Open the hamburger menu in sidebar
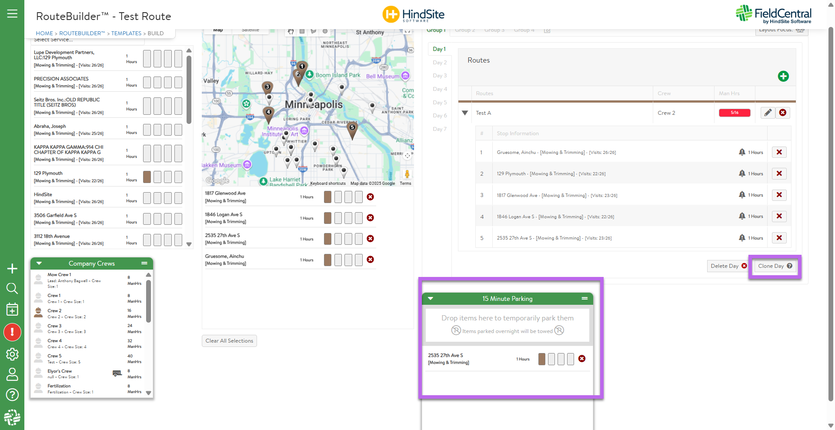 pos(12,14)
